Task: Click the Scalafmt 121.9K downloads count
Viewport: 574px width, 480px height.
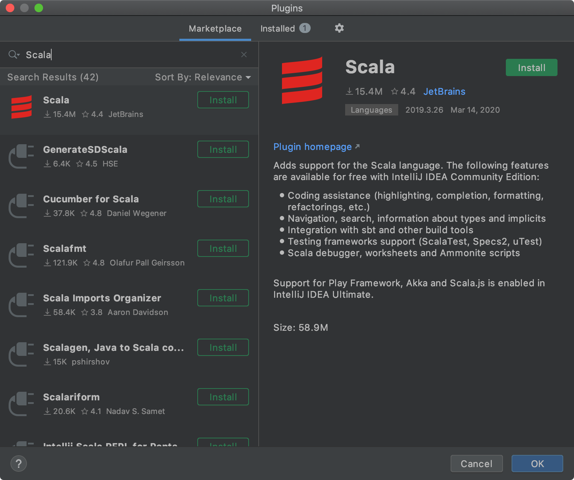Action: coord(61,263)
